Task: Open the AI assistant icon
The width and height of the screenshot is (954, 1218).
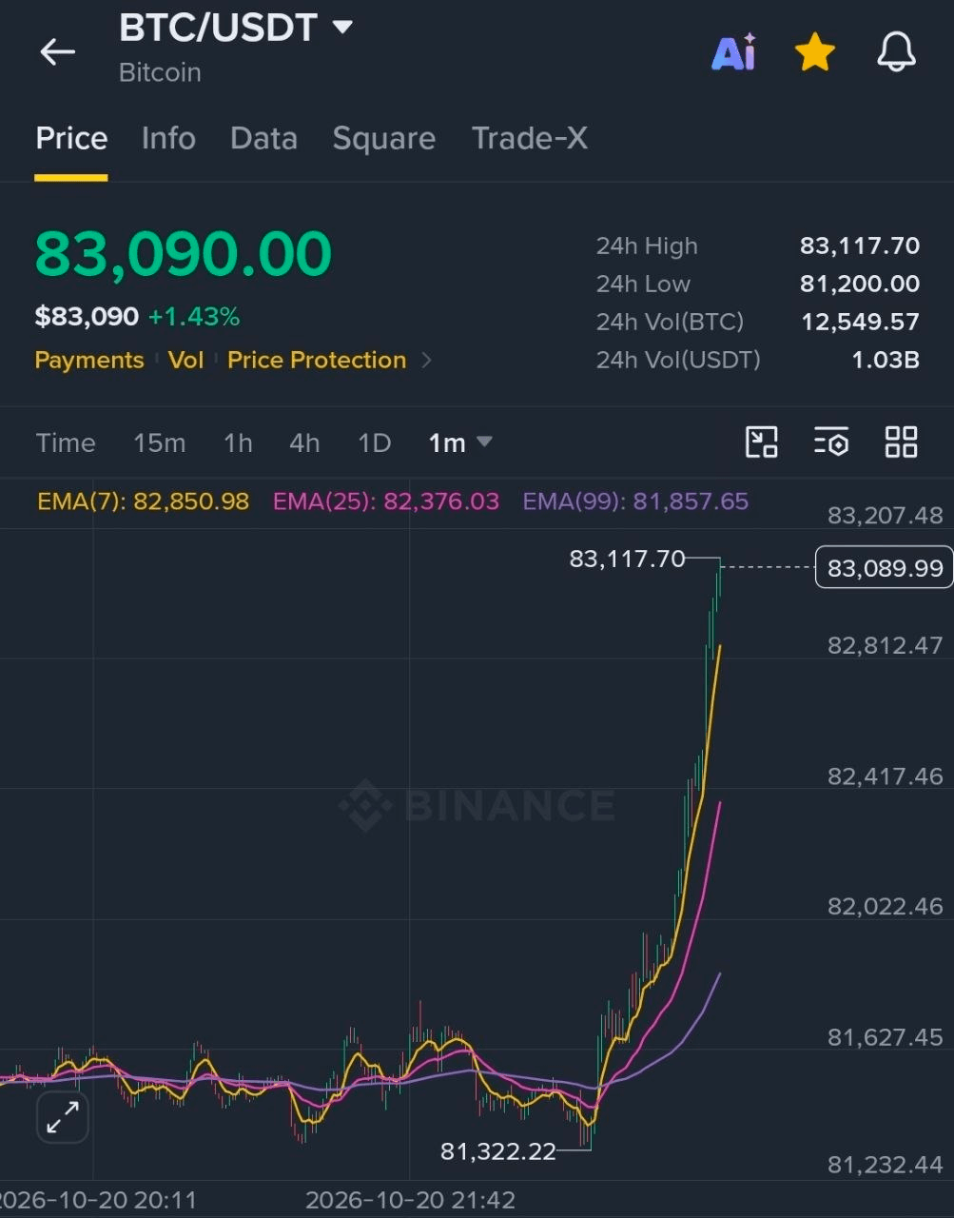Action: point(733,52)
